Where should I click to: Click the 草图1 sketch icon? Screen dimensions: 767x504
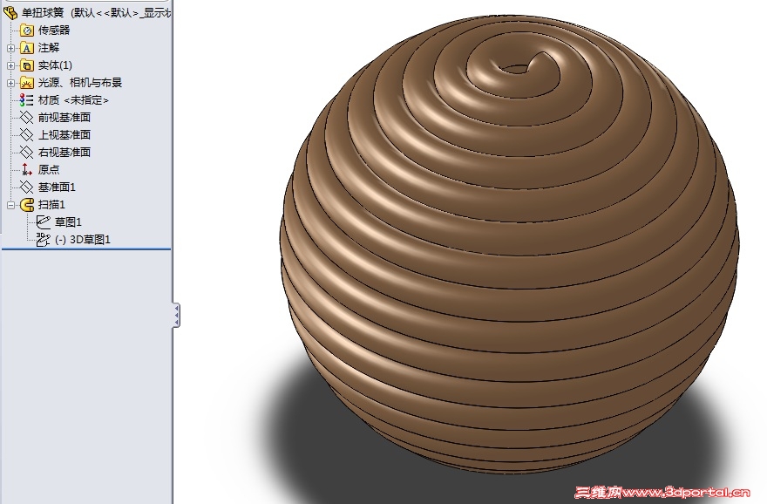tap(44, 222)
